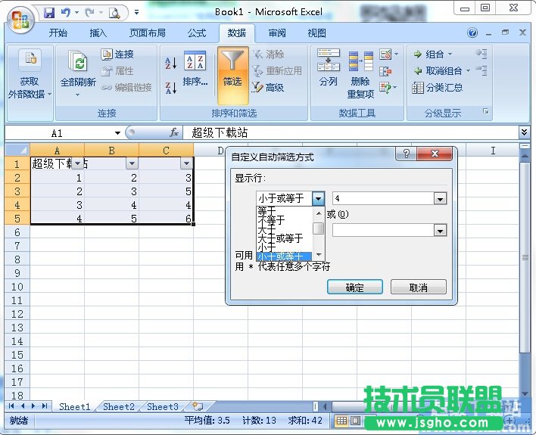Click the 确定 button in the filter dialog
The width and height of the screenshot is (536, 435).
coord(354,287)
